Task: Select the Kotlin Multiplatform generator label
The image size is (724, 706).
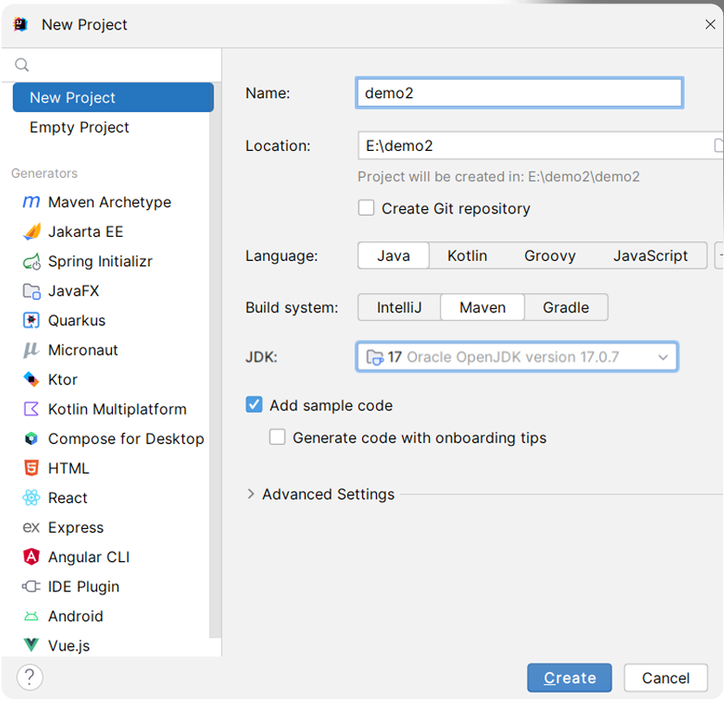Action: point(117,409)
